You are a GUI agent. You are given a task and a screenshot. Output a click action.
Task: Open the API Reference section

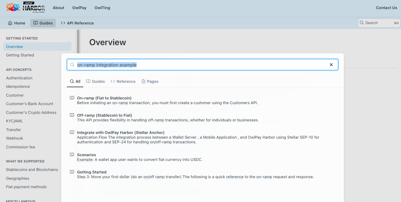click(x=77, y=23)
